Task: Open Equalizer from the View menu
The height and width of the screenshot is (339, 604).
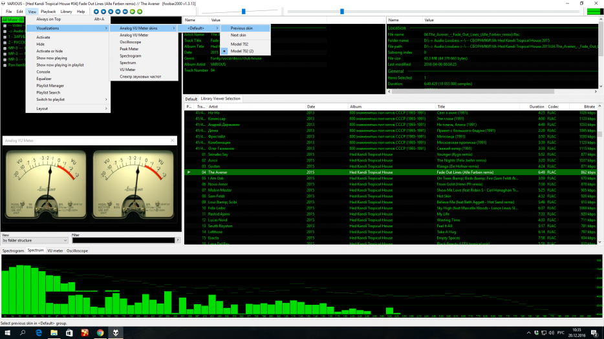Action: tap(43, 79)
